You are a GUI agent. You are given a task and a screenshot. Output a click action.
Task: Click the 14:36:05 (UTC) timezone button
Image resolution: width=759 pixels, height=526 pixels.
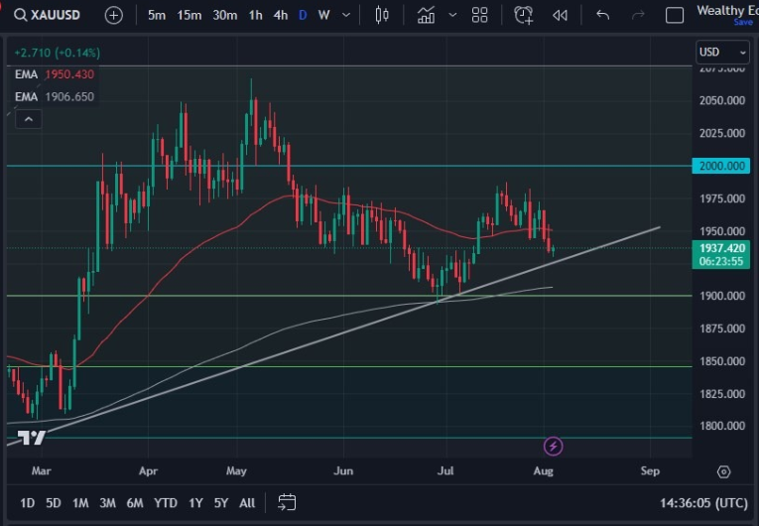coord(704,502)
